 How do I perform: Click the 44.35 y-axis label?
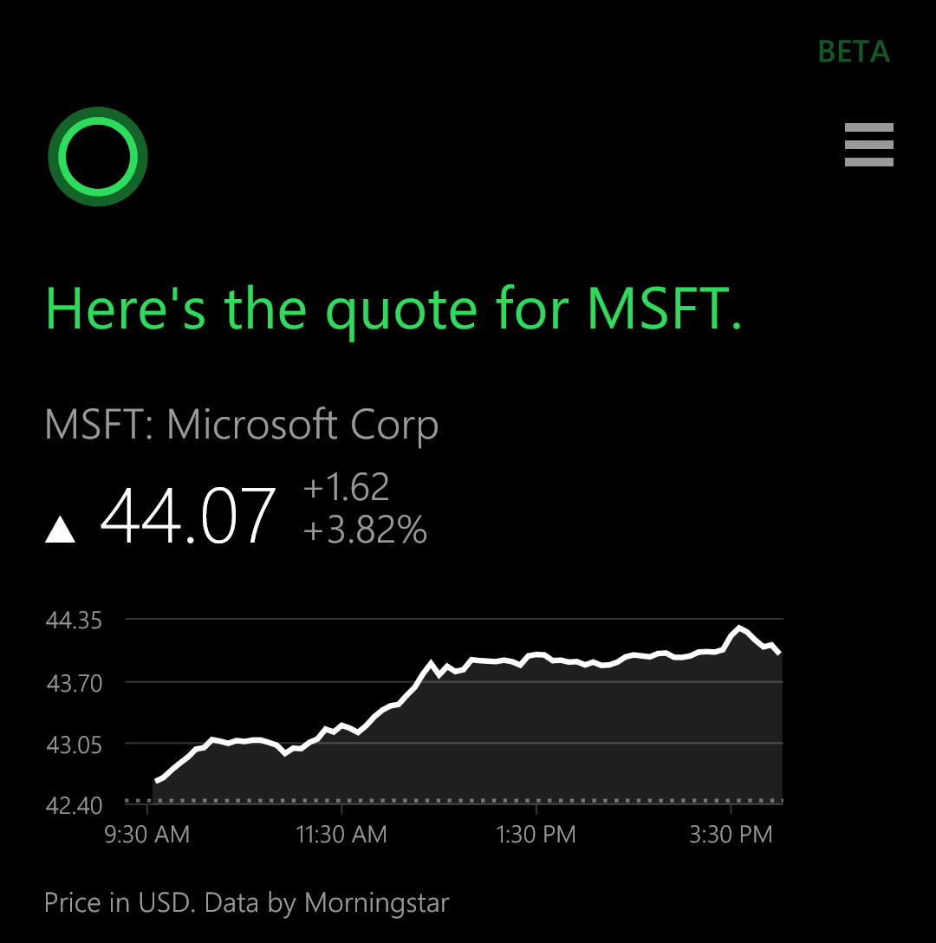74,620
